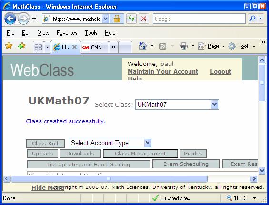The height and width of the screenshot is (205, 269).
Task: Click the security lock icon
Action: coord(117,19)
